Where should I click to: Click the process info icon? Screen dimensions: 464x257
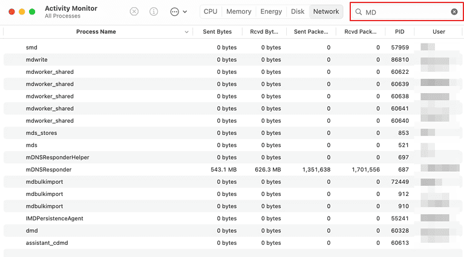[x=154, y=11]
